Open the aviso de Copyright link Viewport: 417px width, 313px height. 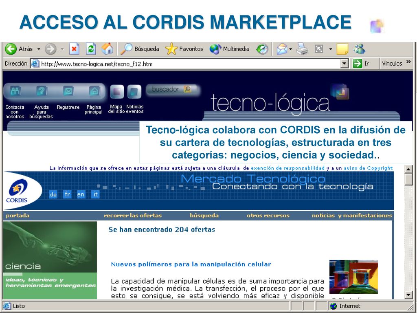[x=368, y=168]
